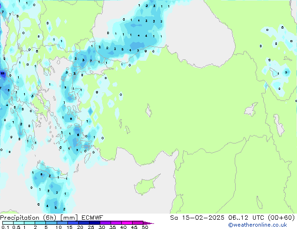Click the '(6h)' interval label
This screenshot has height=229, width=297.
pyautogui.click(x=50, y=218)
